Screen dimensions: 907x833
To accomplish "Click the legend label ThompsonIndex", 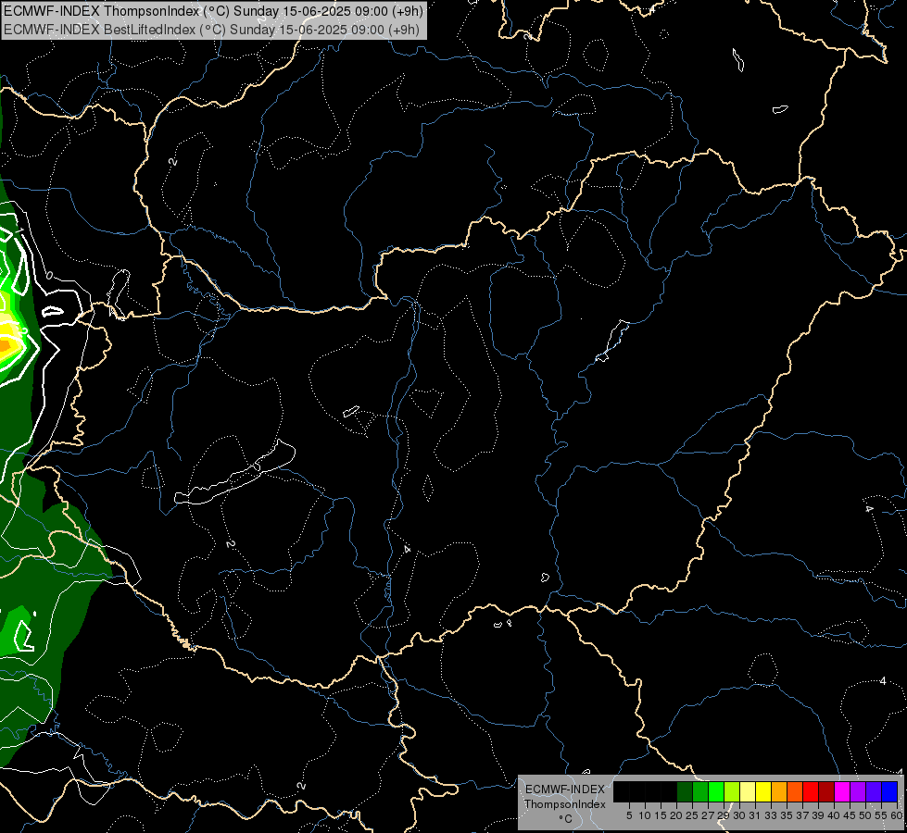I will (x=565, y=804).
